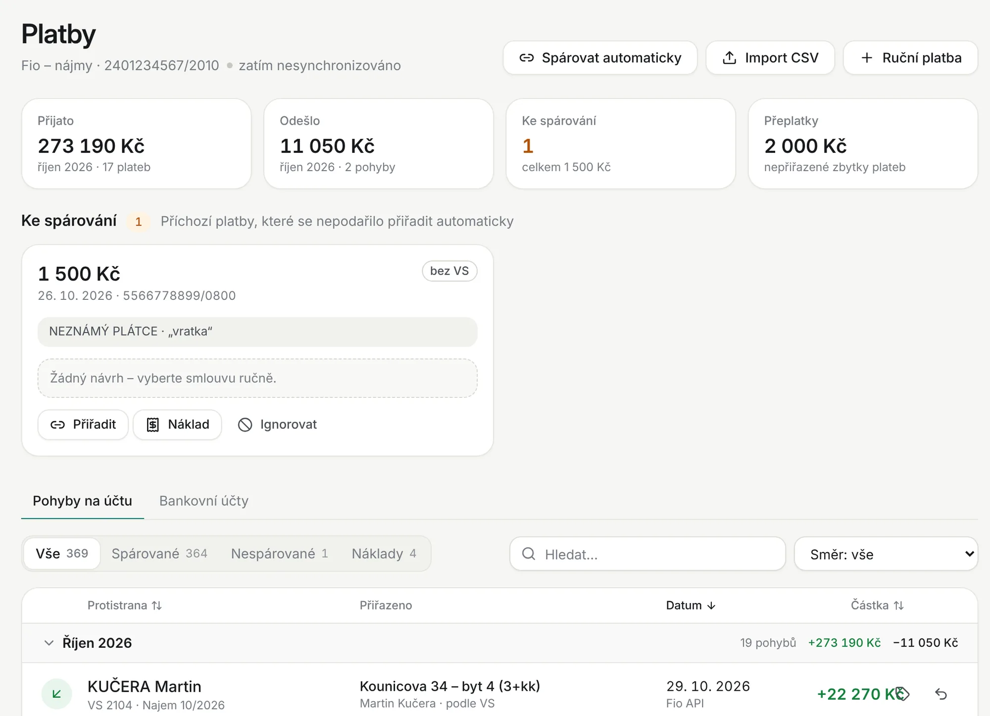Click Přiřadit on the 1 500 Kč payment
The width and height of the screenshot is (990, 716).
point(83,425)
